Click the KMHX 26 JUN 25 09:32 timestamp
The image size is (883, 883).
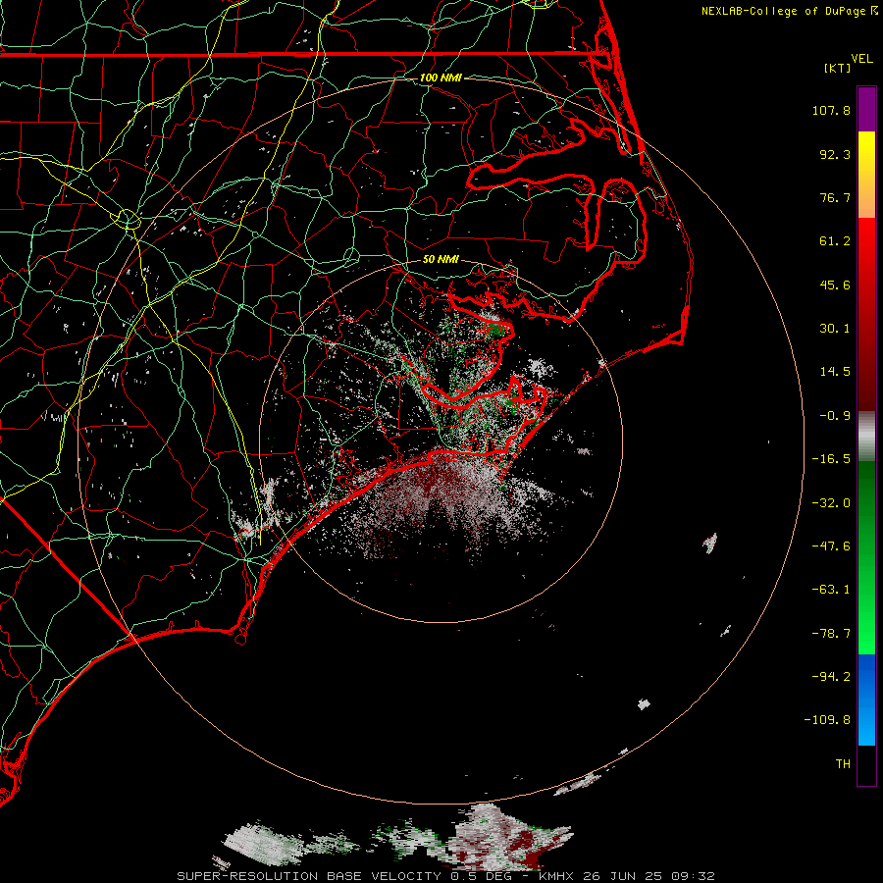626,876
